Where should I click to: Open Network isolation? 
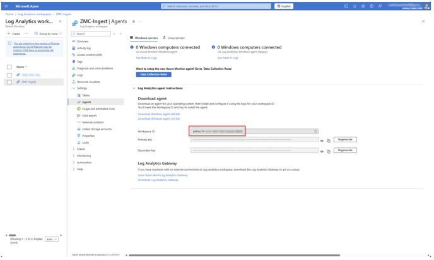(x=93, y=122)
